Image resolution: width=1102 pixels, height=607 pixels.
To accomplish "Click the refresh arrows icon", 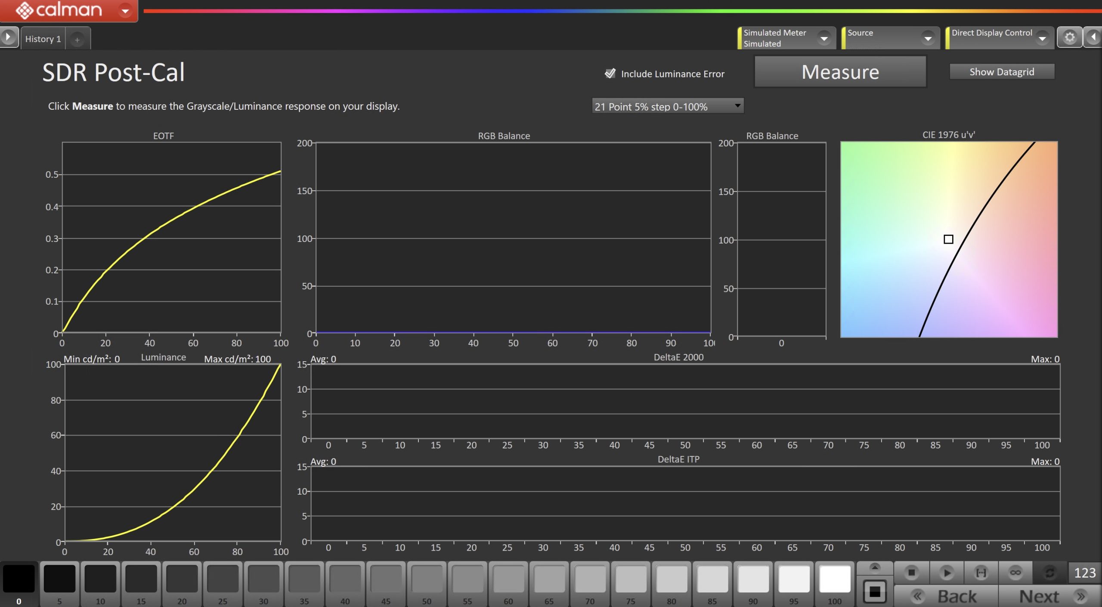I will pyautogui.click(x=1050, y=573).
